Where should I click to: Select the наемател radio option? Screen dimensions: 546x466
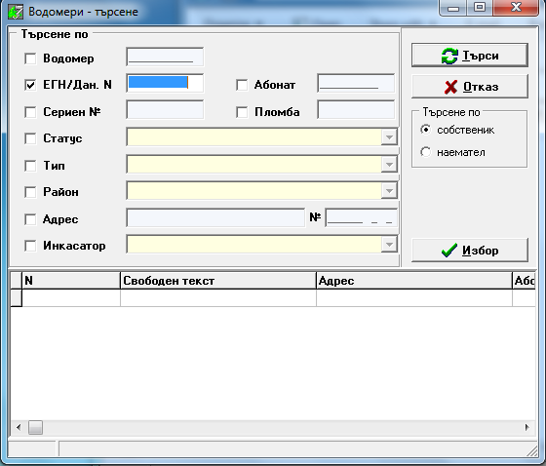(425, 152)
